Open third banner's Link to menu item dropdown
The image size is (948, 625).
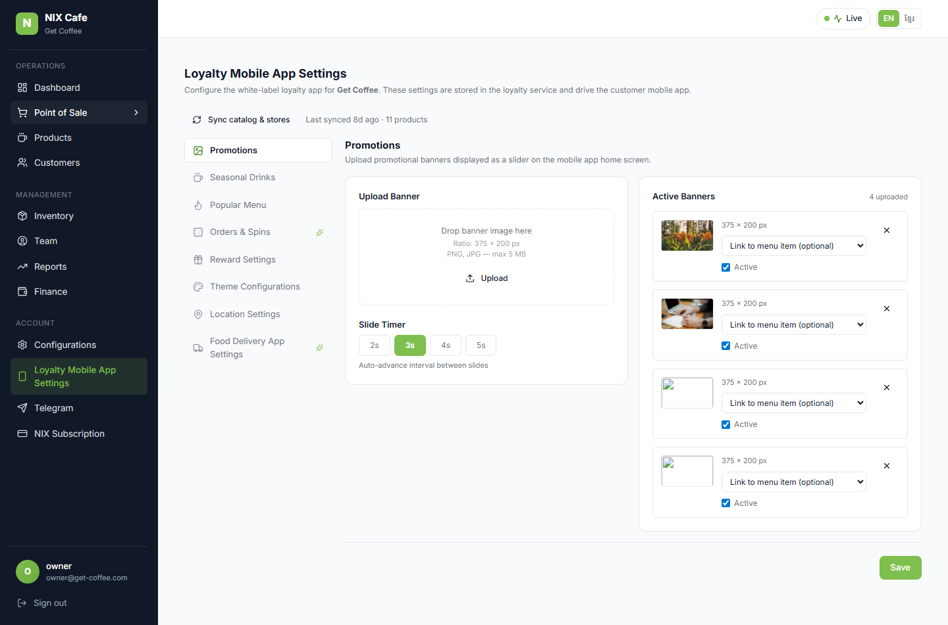794,403
